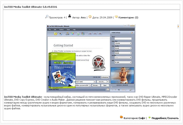Expand the Video Quality dropdown
Viewport: 183px width, 125px height.
[123, 48]
